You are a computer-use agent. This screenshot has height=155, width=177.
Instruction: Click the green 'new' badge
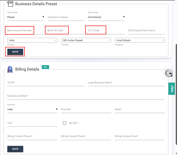pos(45,67)
